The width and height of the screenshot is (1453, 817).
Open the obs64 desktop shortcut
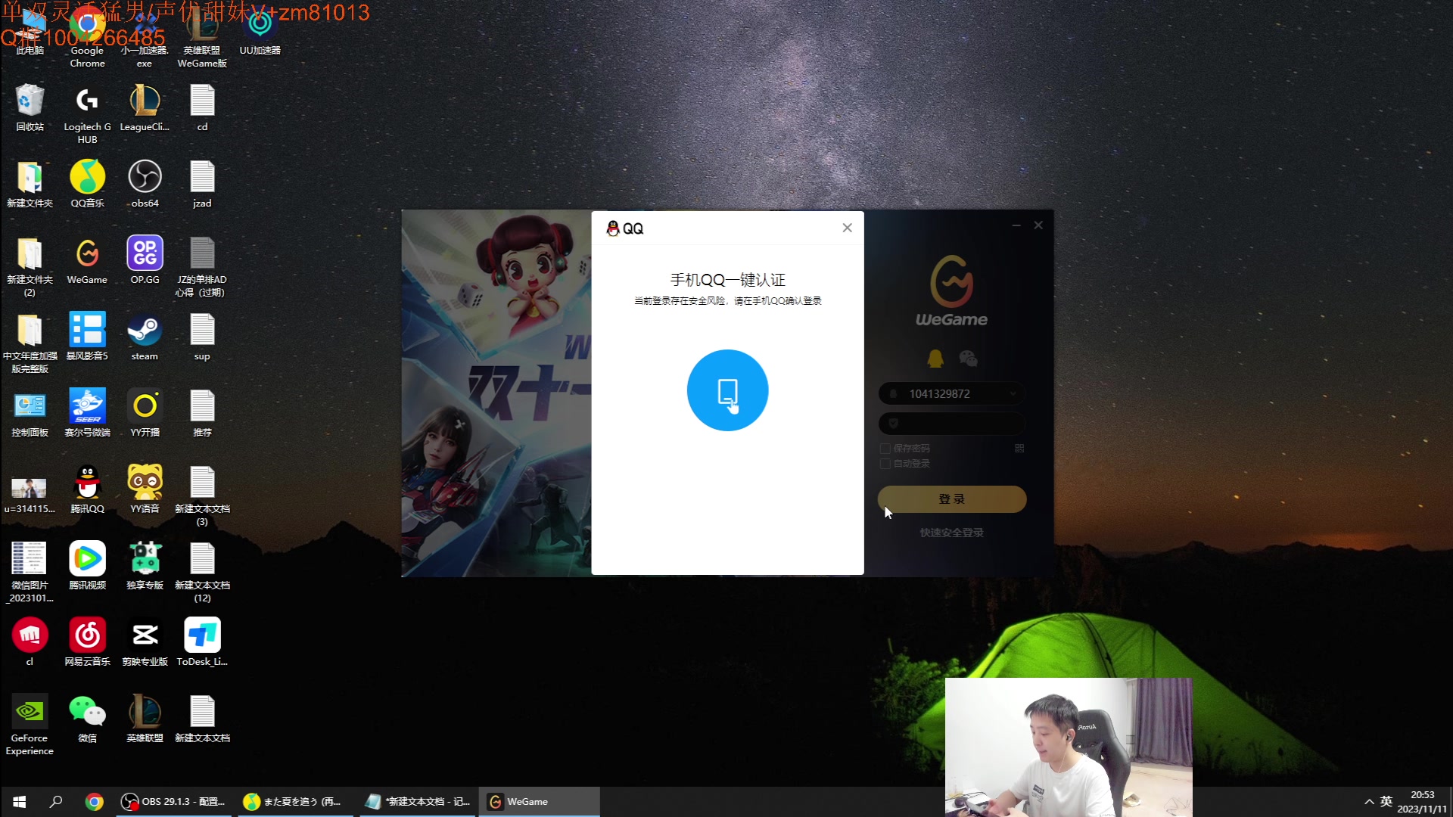pos(145,184)
